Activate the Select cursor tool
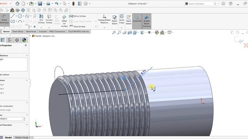Screen dimensions: 248x139 pyautogui.click(x=65, y=3)
